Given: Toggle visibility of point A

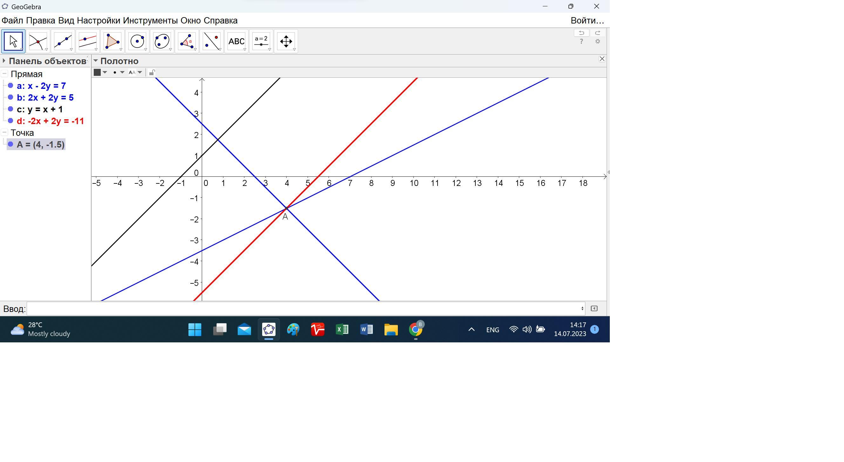Looking at the screenshot, I should [10, 144].
